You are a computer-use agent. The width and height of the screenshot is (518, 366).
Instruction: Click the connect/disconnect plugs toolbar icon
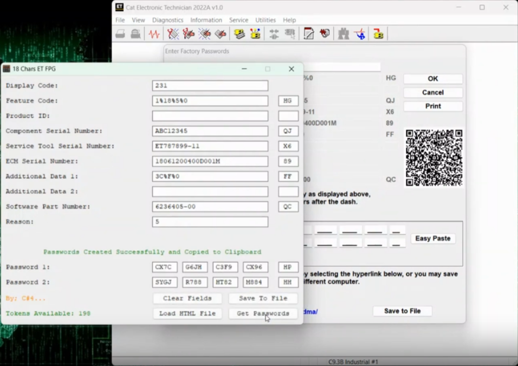pos(274,34)
